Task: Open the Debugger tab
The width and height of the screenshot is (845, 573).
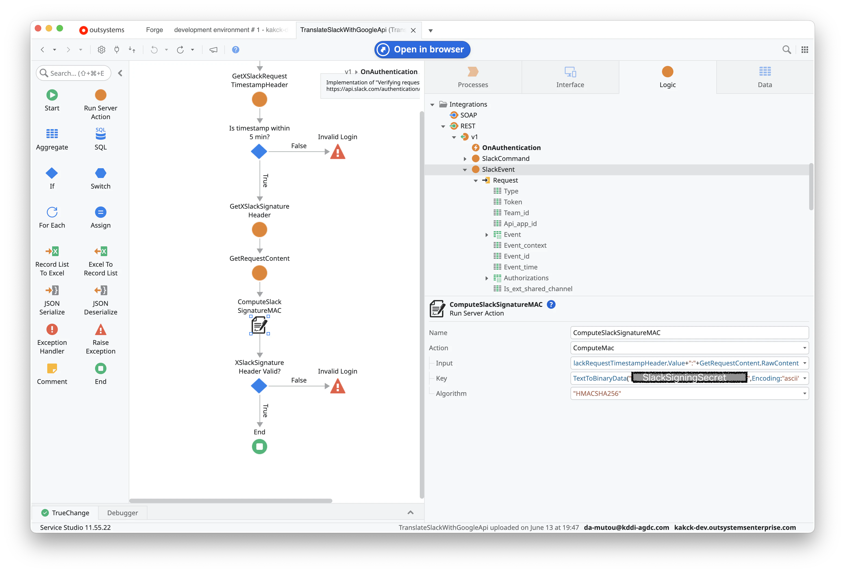Action: [122, 513]
